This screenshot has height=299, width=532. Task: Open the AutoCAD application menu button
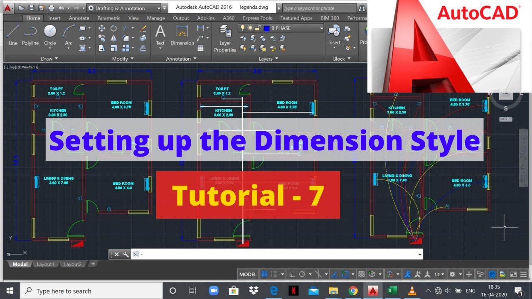(x=9, y=8)
